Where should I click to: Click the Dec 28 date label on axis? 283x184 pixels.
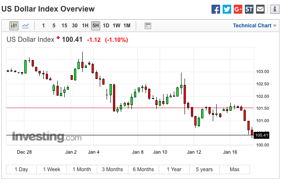pos(24,152)
